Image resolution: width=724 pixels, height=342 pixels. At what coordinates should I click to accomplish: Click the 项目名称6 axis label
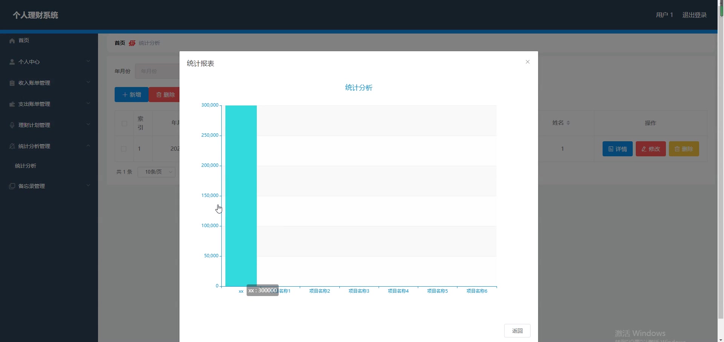tap(477, 291)
